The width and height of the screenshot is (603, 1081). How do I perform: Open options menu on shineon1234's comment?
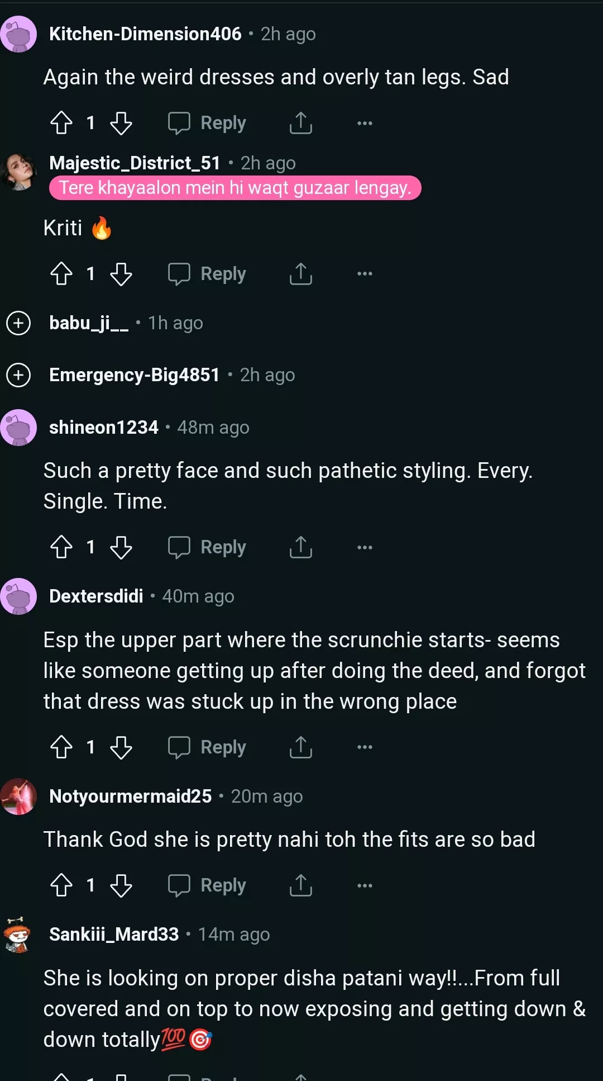click(363, 547)
